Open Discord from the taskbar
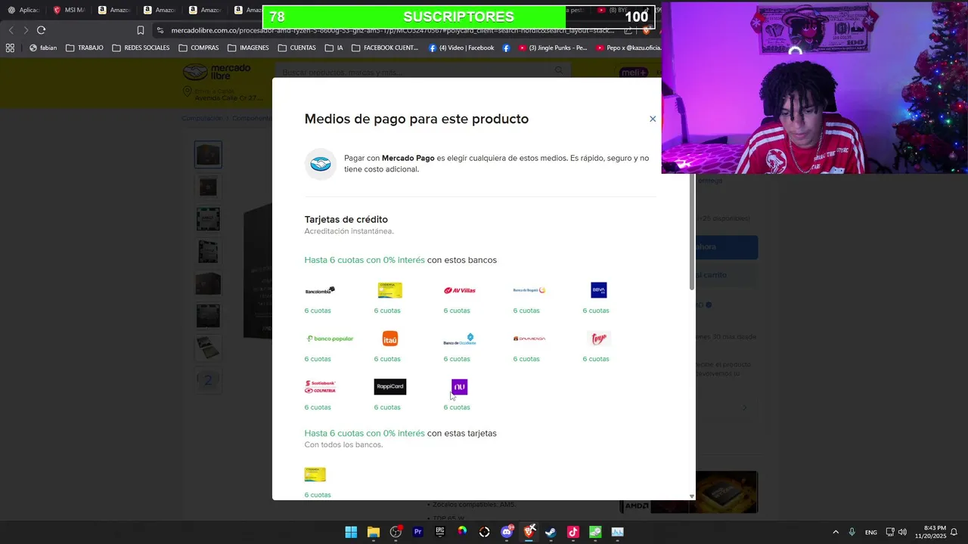Image resolution: width=968 pixels, height=544 pixels. tap(507, 532)
